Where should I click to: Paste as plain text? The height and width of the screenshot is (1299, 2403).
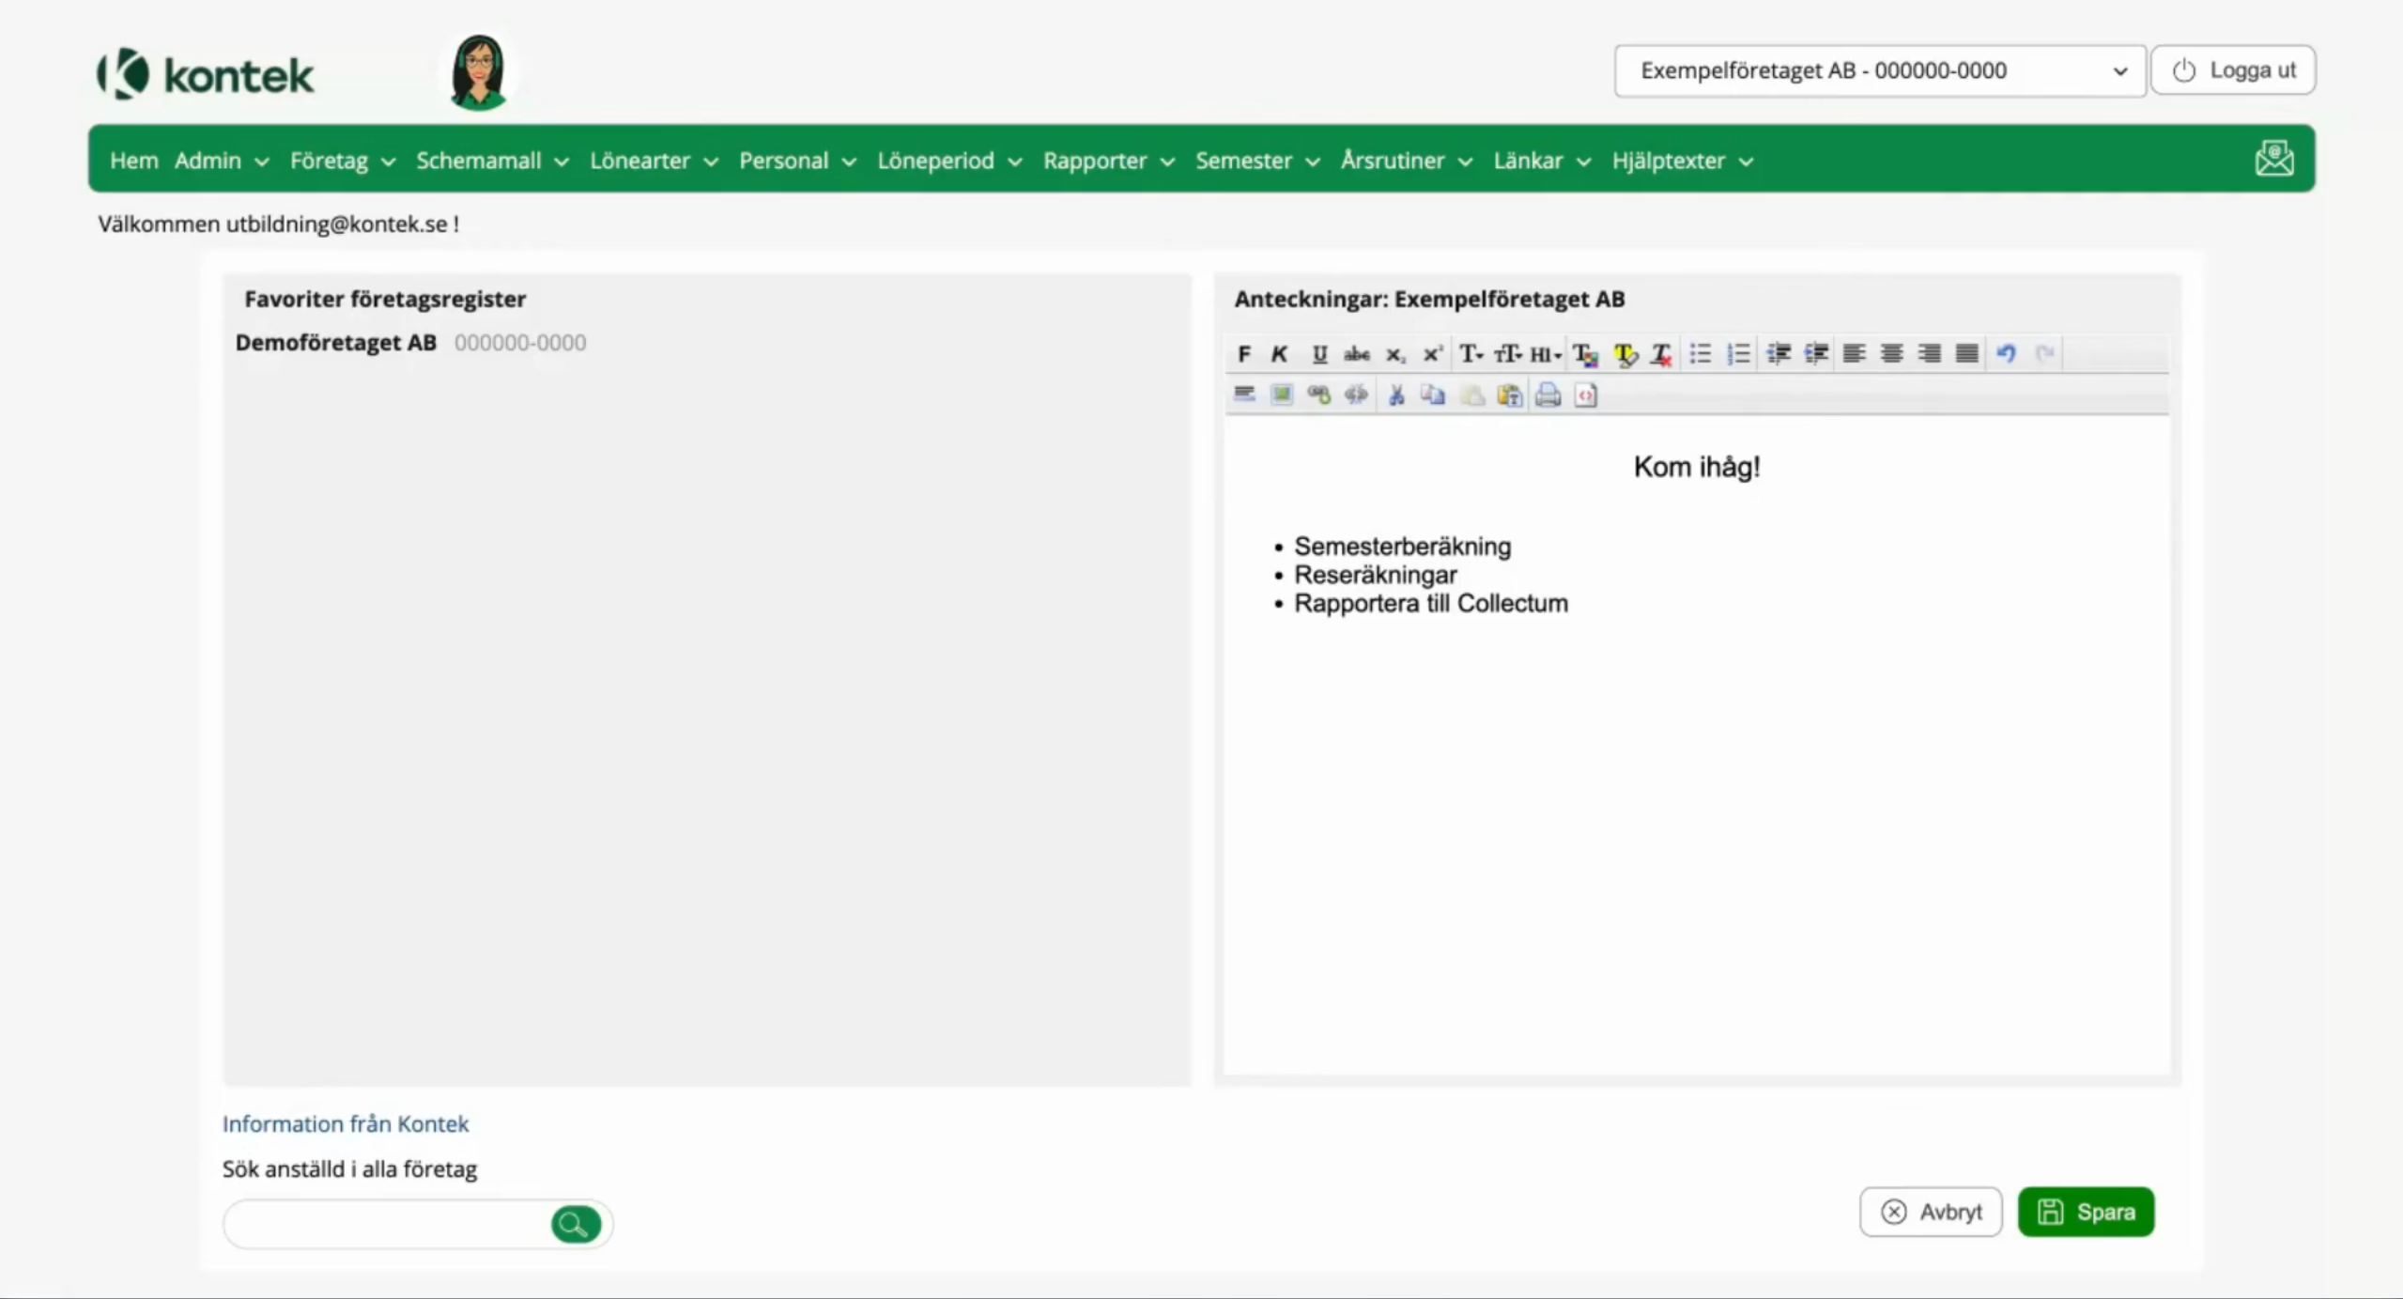(x=1510, y=394)
